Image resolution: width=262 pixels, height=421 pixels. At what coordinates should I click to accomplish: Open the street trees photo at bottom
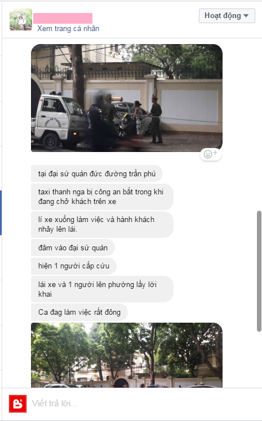point(127,355)
